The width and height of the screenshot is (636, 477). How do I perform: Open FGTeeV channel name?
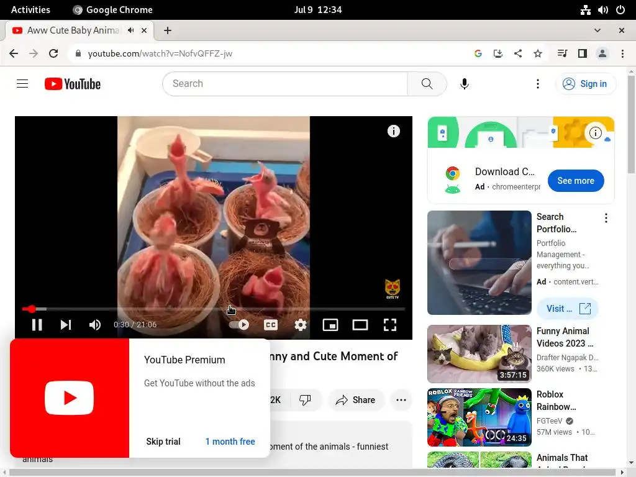click(x=550, y=420)
